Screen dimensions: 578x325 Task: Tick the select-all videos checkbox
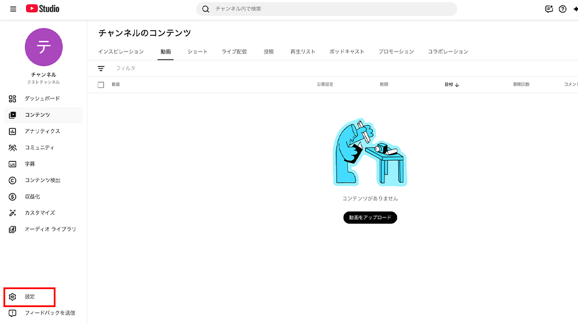[x=101, y=85]
